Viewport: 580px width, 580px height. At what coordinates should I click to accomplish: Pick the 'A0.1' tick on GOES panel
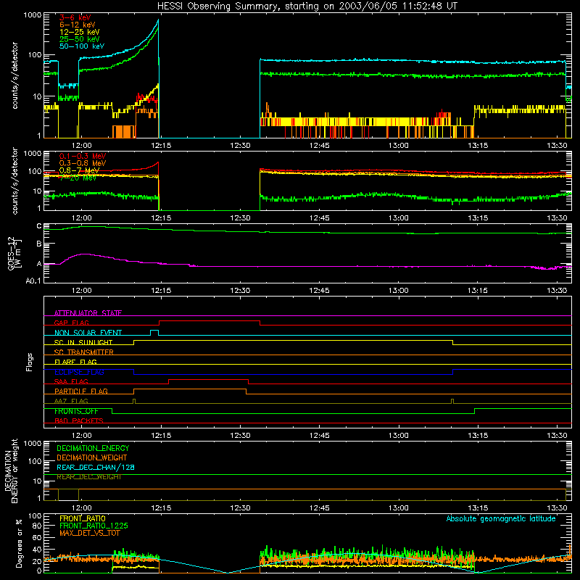[33, 281]
